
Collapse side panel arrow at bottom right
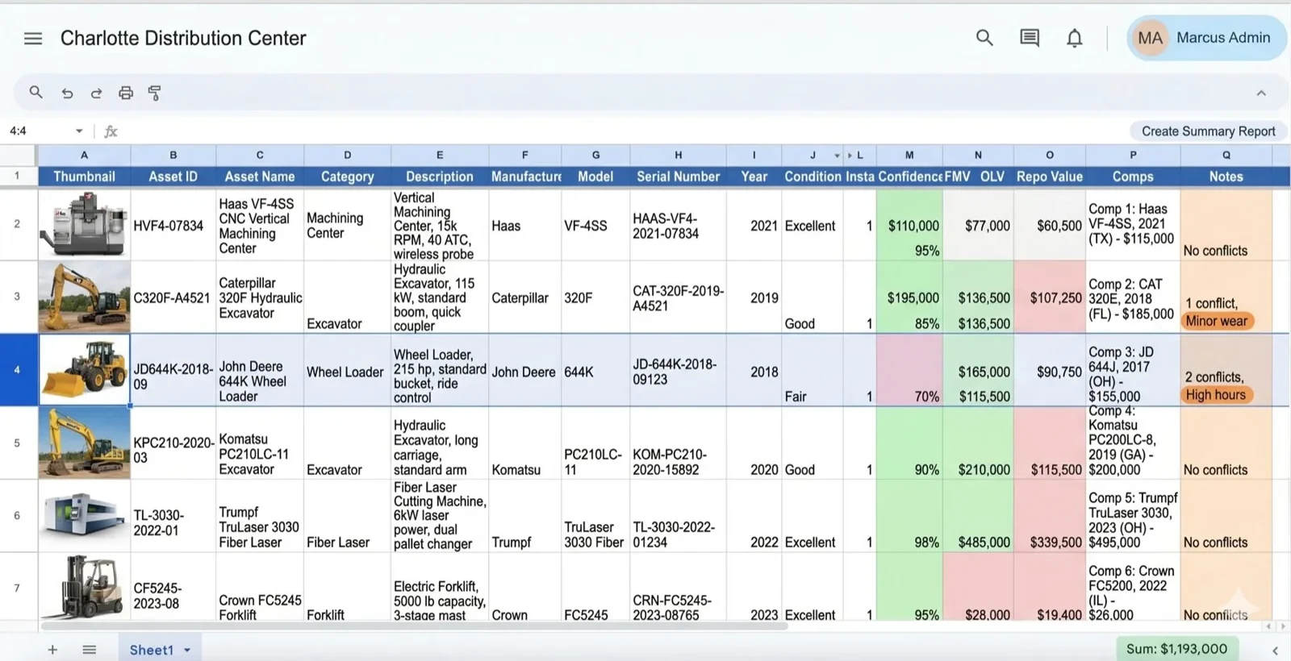tap(1275, 651)
